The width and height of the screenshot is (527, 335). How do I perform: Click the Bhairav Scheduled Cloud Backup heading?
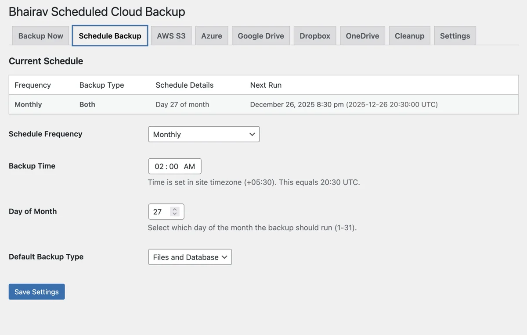point(97,12)
